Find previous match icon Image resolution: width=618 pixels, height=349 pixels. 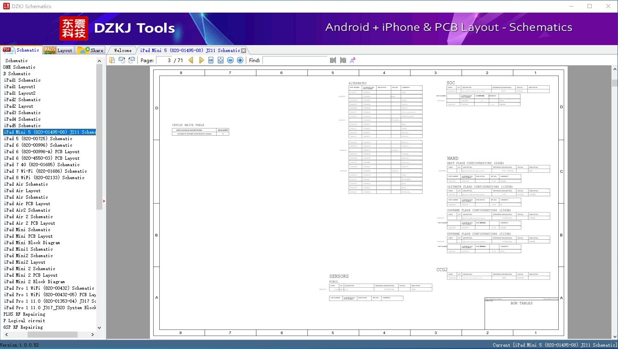tap(333, 60)
